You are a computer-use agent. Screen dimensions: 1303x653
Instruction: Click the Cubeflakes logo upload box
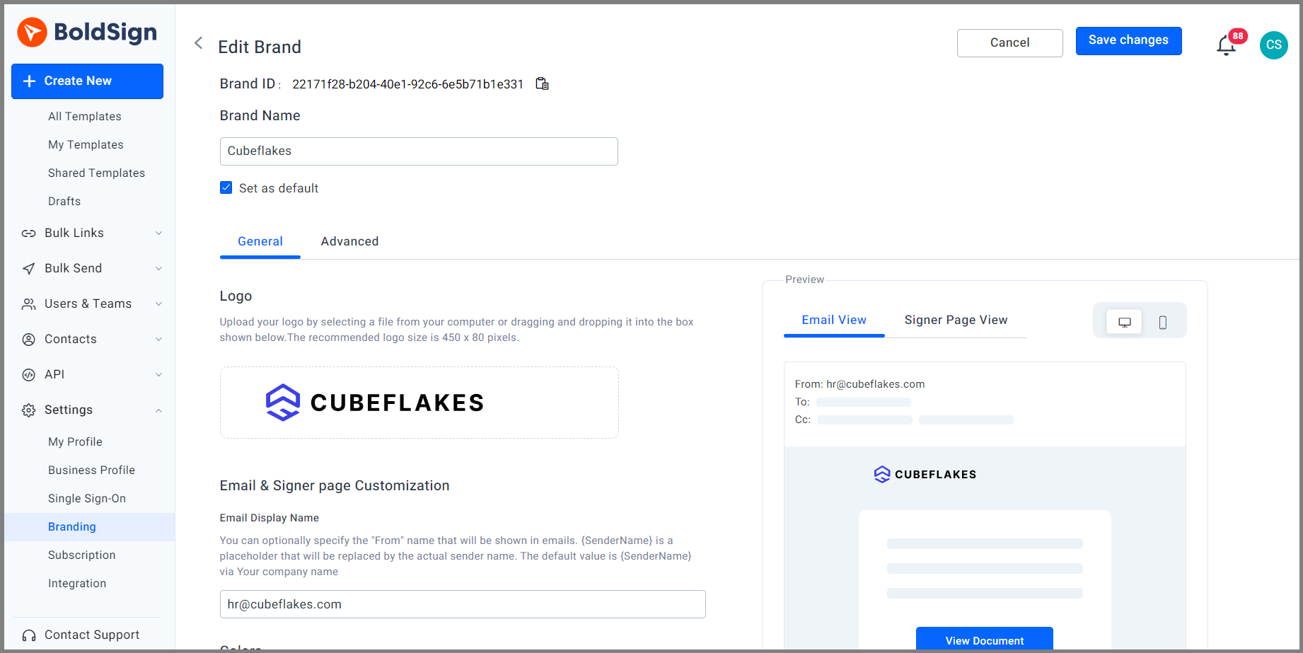(419, 403)
